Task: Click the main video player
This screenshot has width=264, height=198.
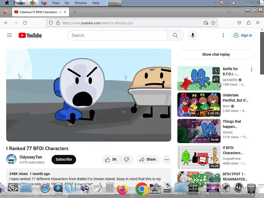Action: (89, 95)
